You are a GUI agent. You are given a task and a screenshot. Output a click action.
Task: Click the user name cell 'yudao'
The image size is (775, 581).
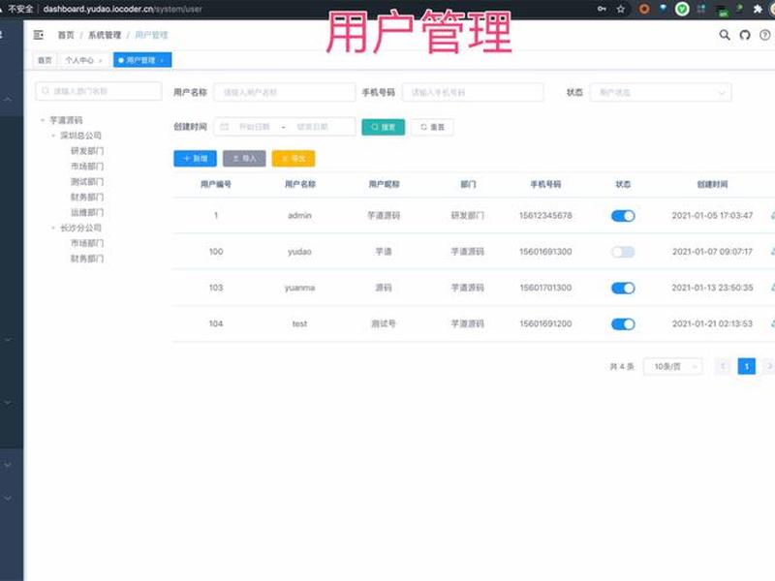(299, 252)
